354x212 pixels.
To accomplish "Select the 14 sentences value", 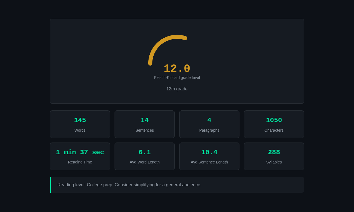I will coord(145,120).
